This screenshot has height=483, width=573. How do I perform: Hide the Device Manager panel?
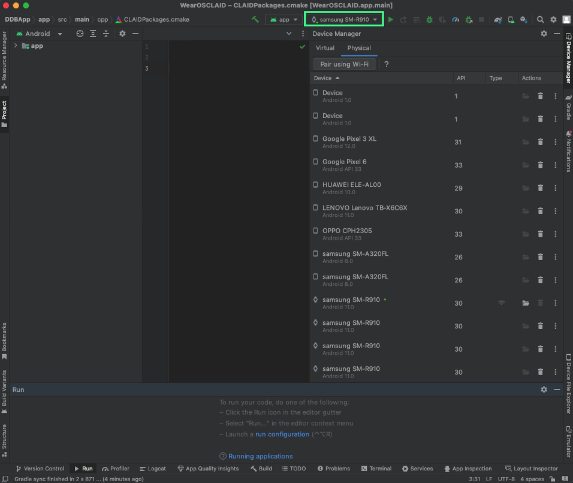click(557, 34)
